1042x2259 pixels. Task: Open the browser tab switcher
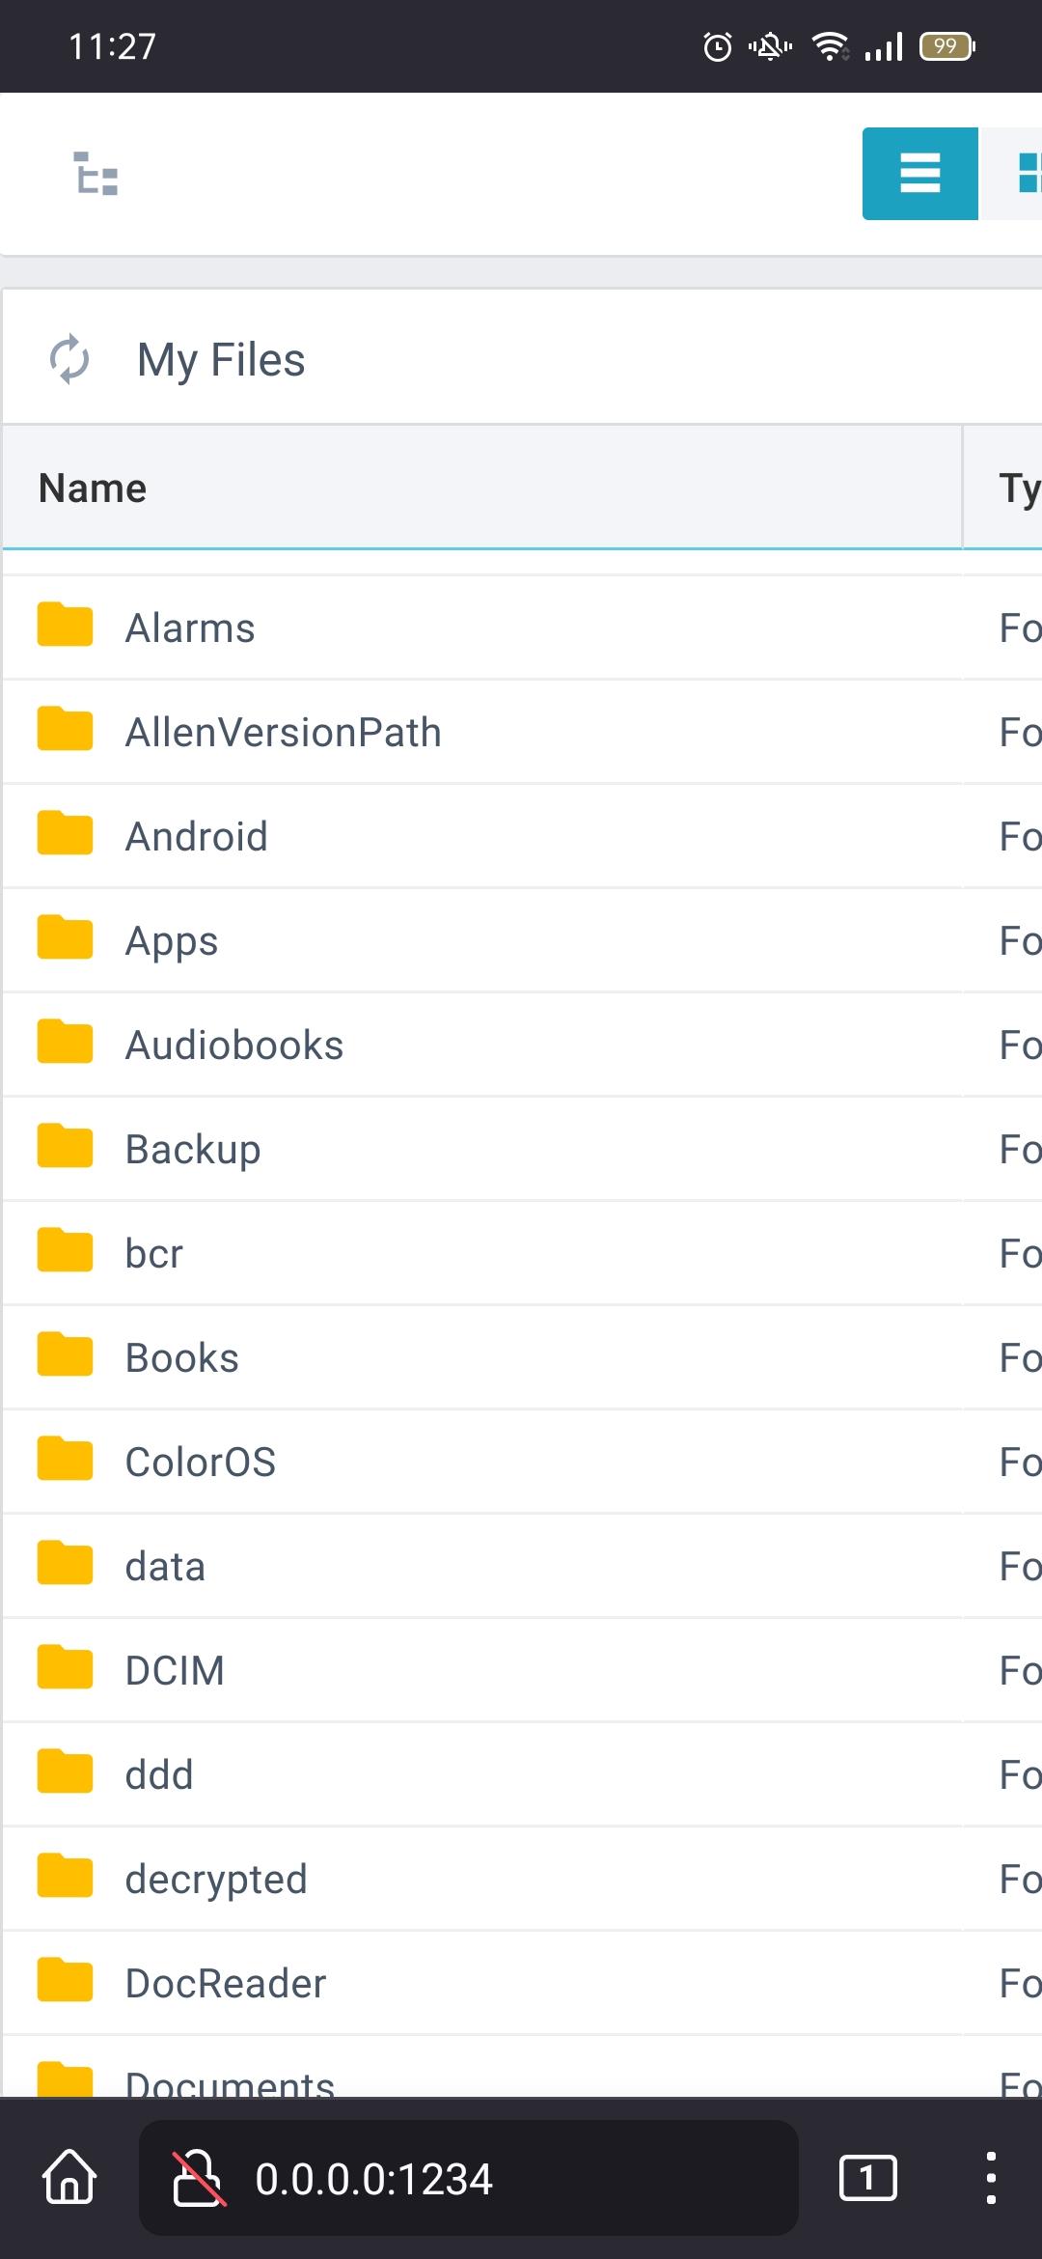pos(867,2178)
